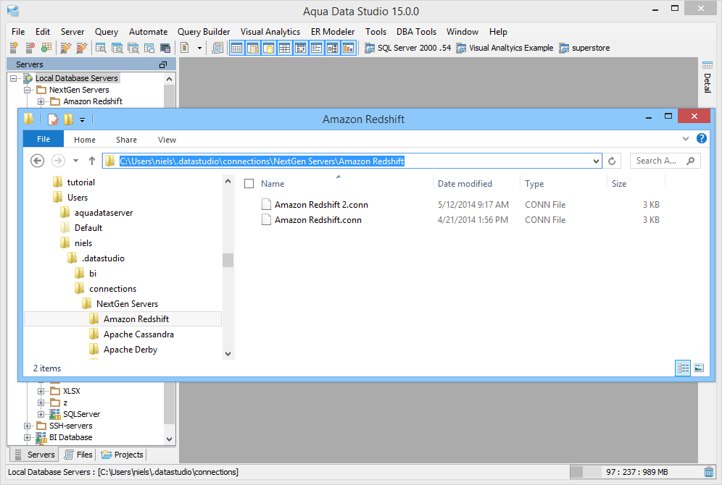
Task: Toggle the form list icon in highlighted group
Action: [316, 48]
